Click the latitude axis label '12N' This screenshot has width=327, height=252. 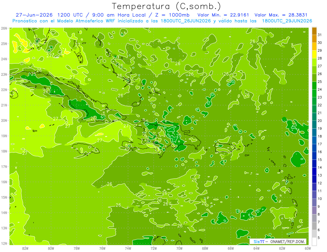[4, 243]
